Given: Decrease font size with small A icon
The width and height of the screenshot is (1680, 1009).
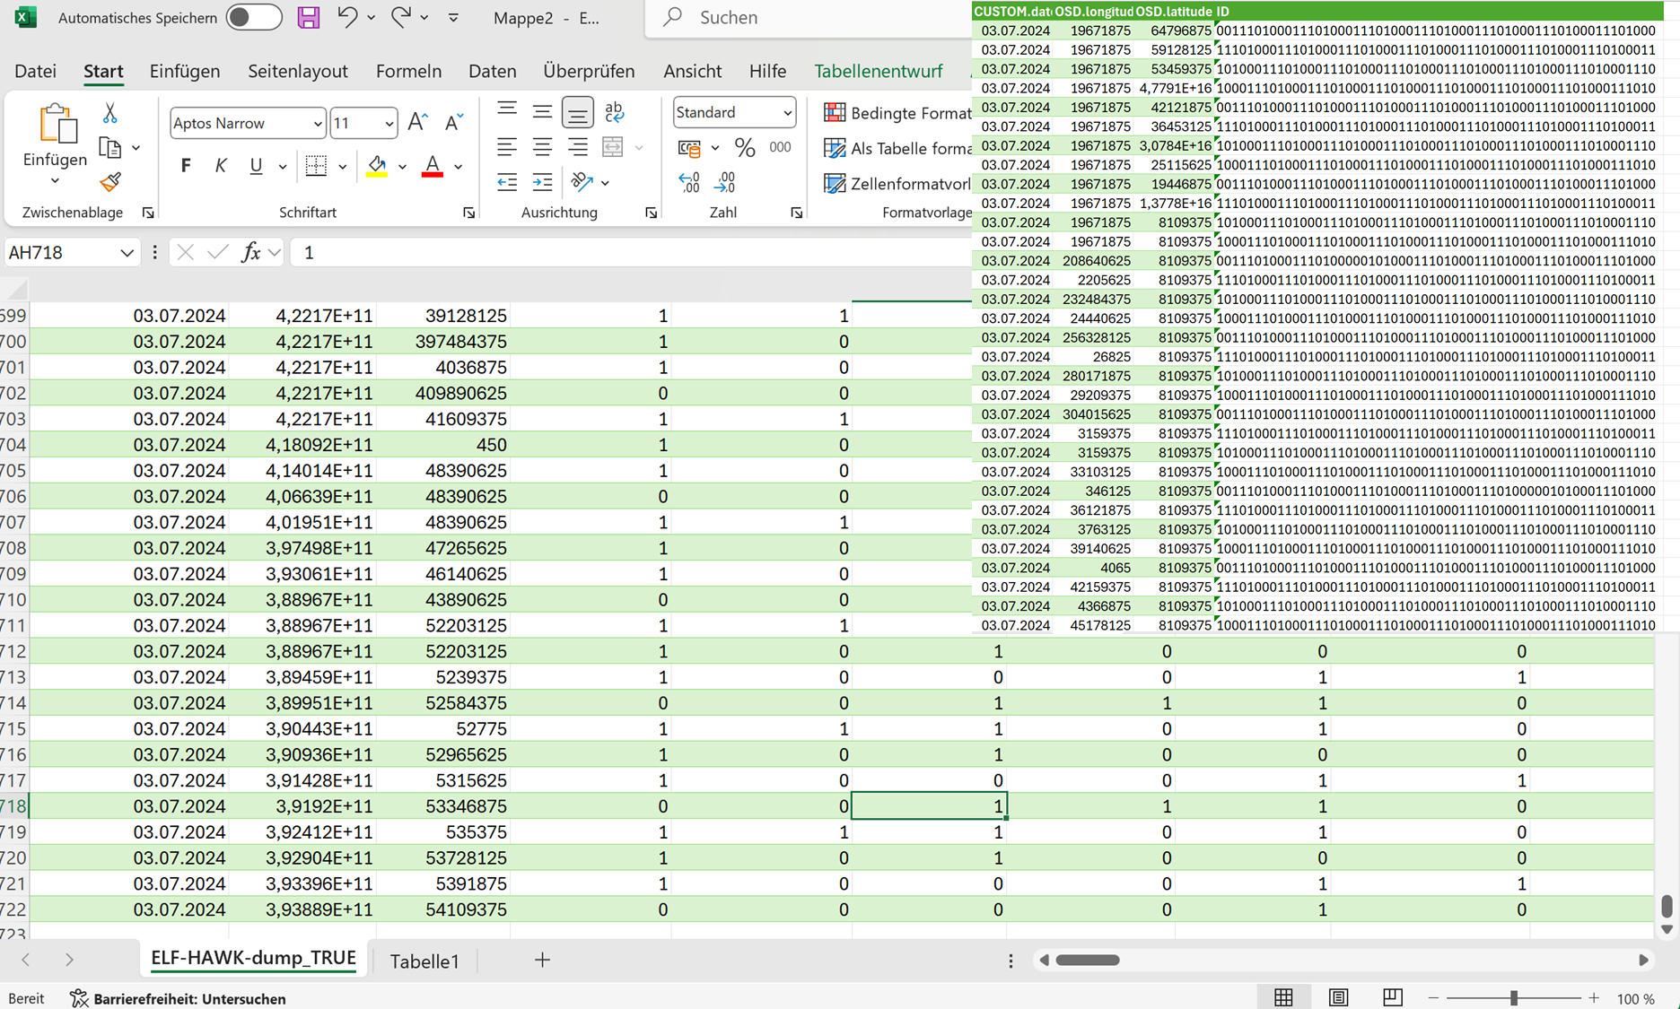Looking at the screenshot, I should click(454, 123).
